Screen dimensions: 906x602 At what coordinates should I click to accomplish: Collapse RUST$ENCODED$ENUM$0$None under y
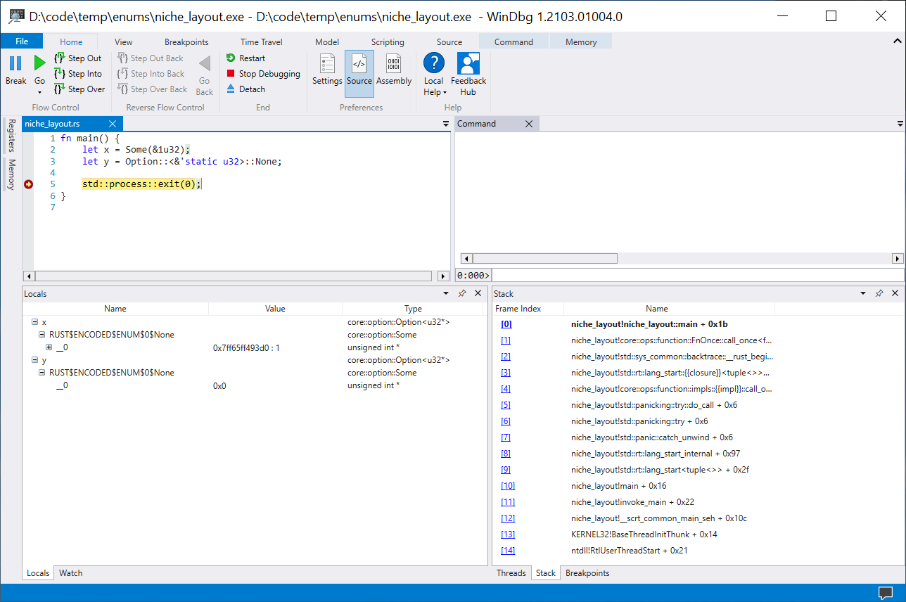[42, 373]
